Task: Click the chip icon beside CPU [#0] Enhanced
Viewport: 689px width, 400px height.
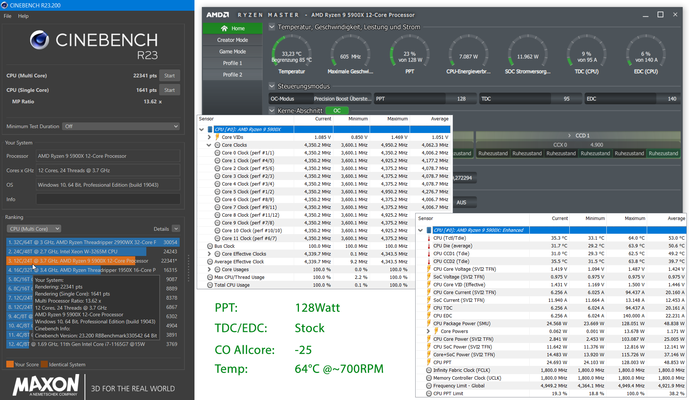Action: 429,230
